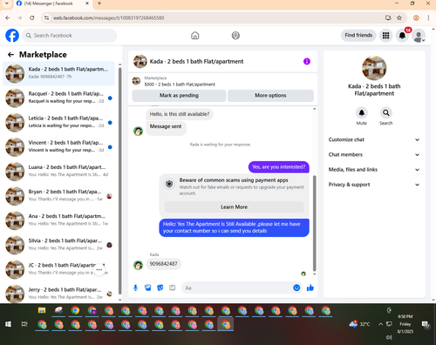Click the 'Yes, are you interested?' message bubble

coord(279,167)
